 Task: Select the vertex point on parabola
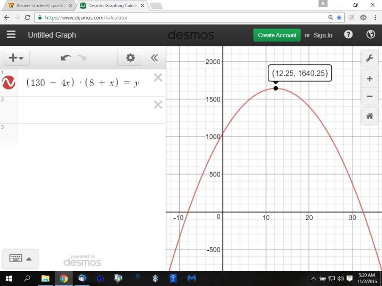coord(276,88)
